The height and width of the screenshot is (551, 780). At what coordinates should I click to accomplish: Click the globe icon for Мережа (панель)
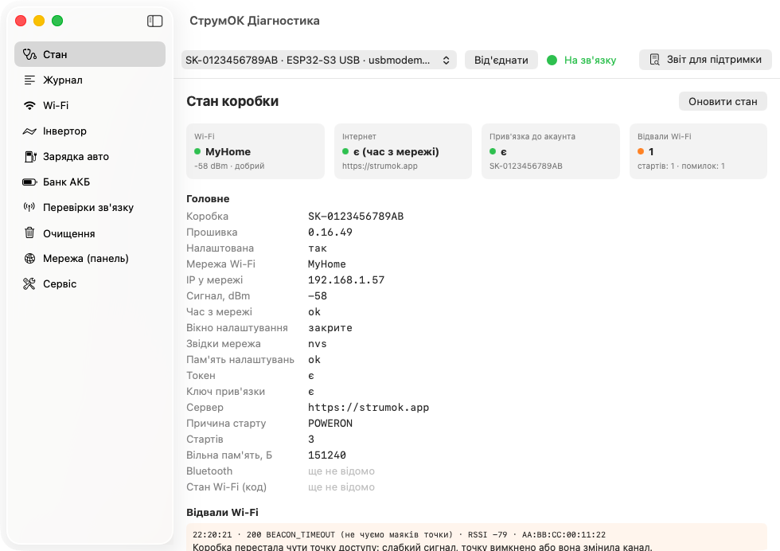point(30,258)
